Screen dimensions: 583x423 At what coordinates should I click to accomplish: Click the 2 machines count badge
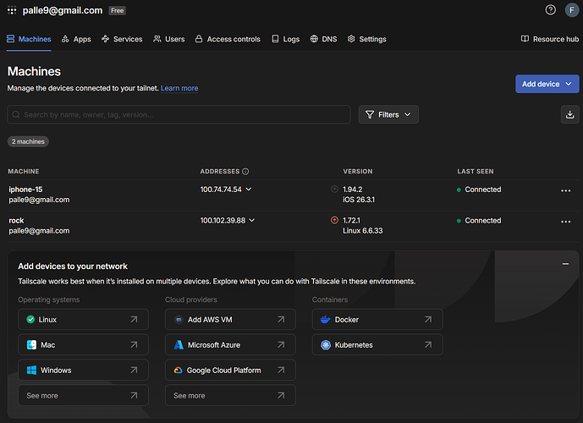click(x=28, y=141)
